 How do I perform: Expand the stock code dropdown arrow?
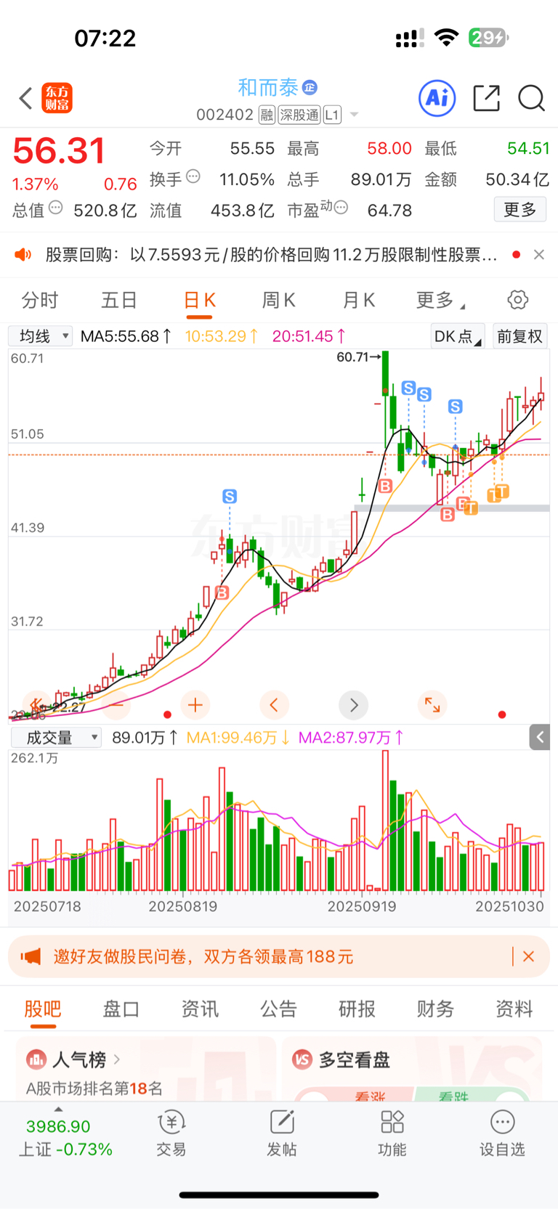[x=355, y=115]
